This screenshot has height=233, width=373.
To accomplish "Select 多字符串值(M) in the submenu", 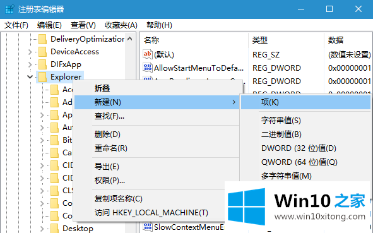I will click(x=306, y=176).
